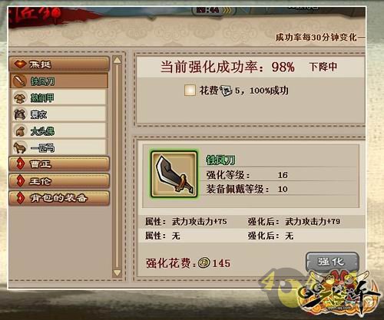Click the scroll down arrow in equipment list
This screenshot has width=384, height=320.
point(117,272)
